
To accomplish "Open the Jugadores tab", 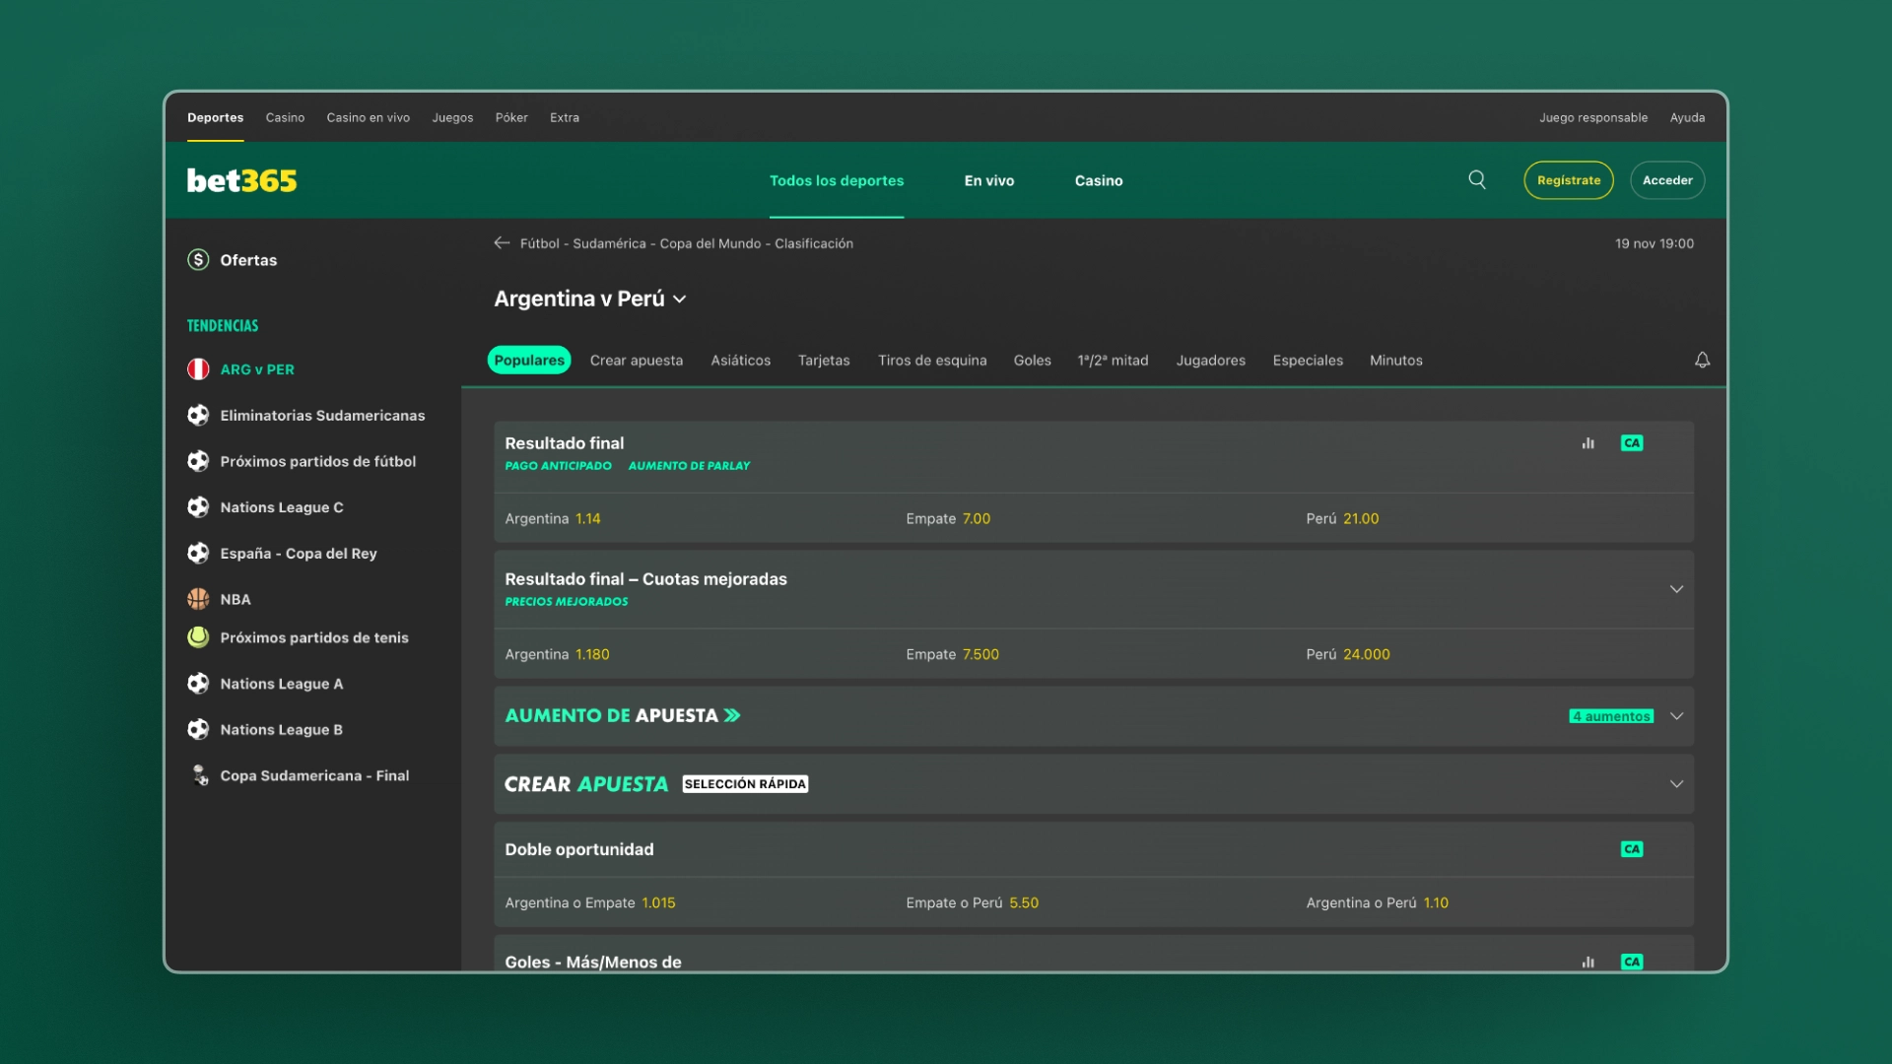I will click(x=1211, y=361).
